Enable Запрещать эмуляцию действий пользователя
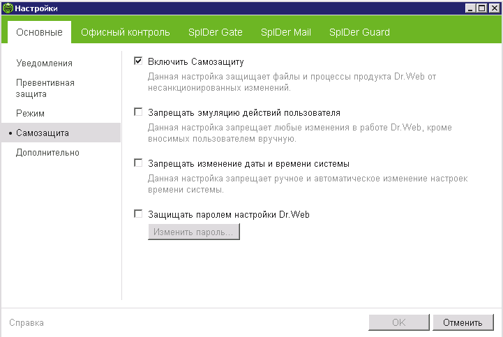The width and height of the screenshot is (503, 337). (138, 112)
